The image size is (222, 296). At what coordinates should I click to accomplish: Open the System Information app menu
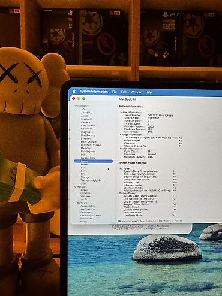(94, 92)
